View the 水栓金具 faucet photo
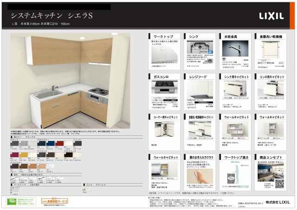Image resolution: width=297 pixels, height=210 pixels. 235,48
